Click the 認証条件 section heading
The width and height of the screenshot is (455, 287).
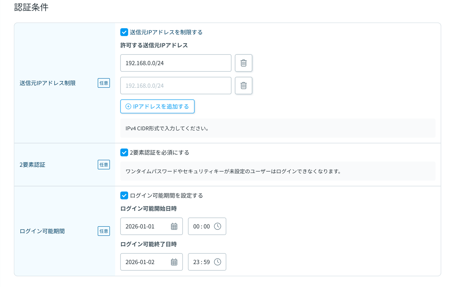point(31,7)
